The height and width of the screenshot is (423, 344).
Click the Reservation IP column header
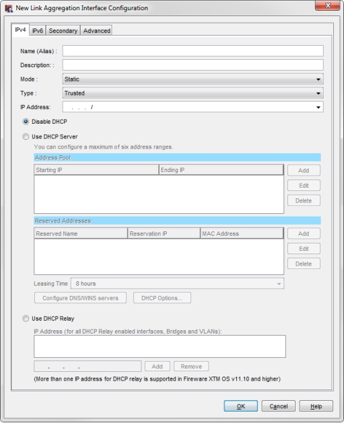click(x=164, y=233)
